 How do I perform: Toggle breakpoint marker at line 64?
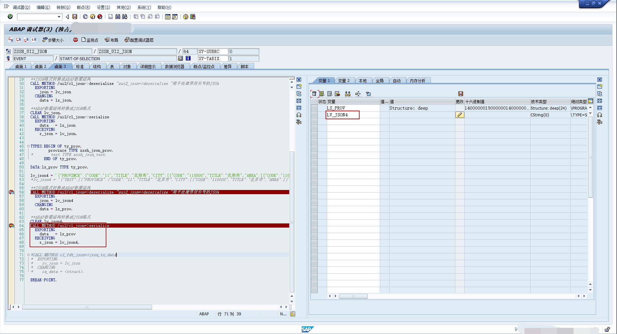coord(12,226)
